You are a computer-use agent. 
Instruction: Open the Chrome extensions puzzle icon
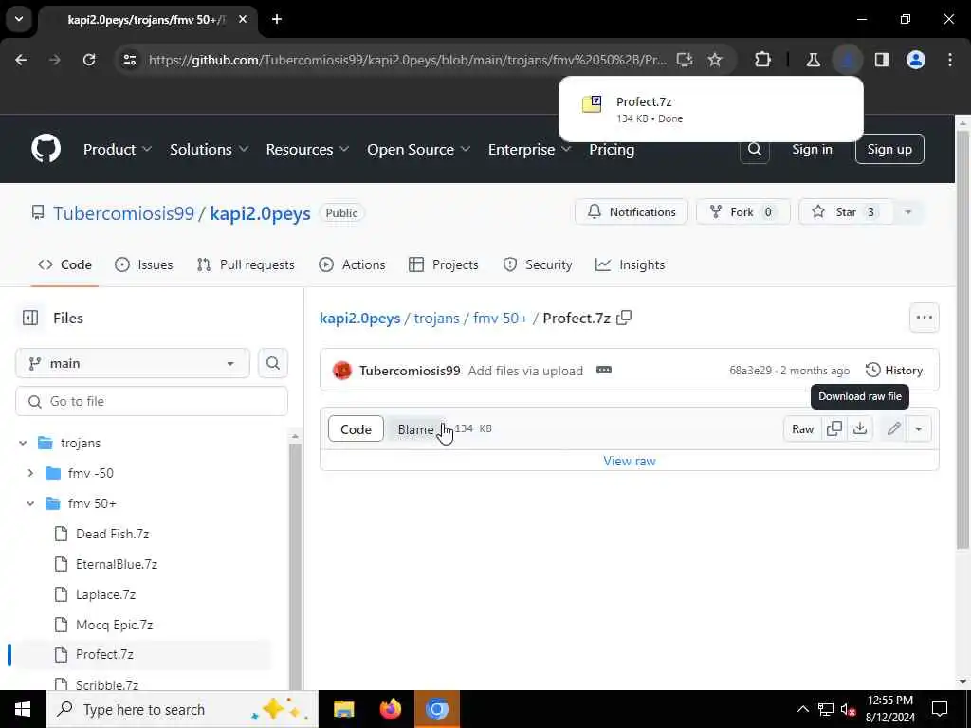click(x=763, y=60)
